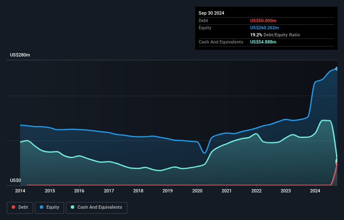Click the Equity row label in tooltip
The width and height of the screenshot is (344, 220).
coord(205,28)
